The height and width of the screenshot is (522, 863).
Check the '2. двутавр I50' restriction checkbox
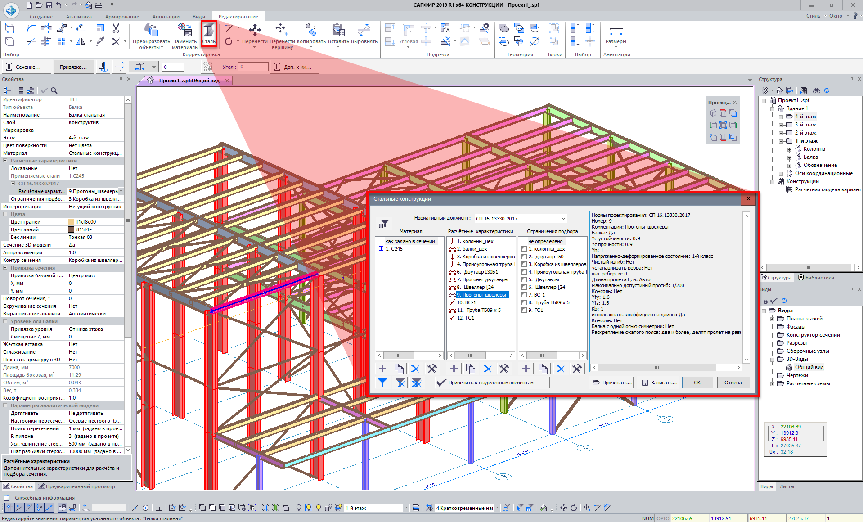point(524,256)
